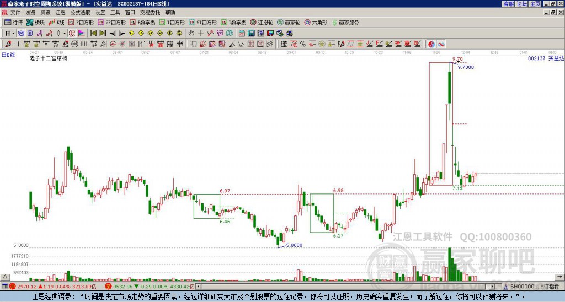Open P数字表 number table
The height and width of the screenshot is (302, 565).
click(143, 22)
